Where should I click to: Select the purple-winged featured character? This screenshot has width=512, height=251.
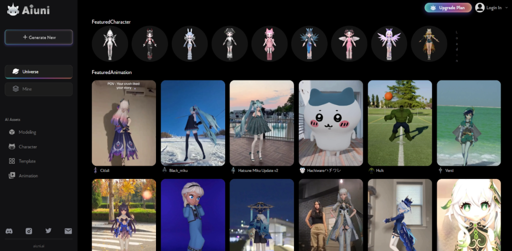tap(389, 44)
